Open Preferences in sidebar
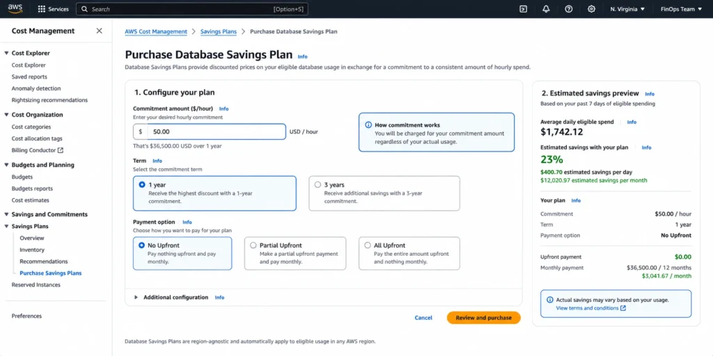Viewport: 713px width, 356px height. pyautogui.click(x=26, y=316)
